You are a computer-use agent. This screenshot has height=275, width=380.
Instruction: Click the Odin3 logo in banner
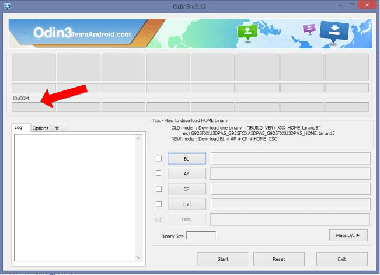click(x=51, y=33)
